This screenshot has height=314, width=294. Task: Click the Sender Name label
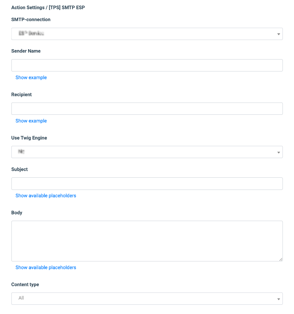(x=26, y=51)
